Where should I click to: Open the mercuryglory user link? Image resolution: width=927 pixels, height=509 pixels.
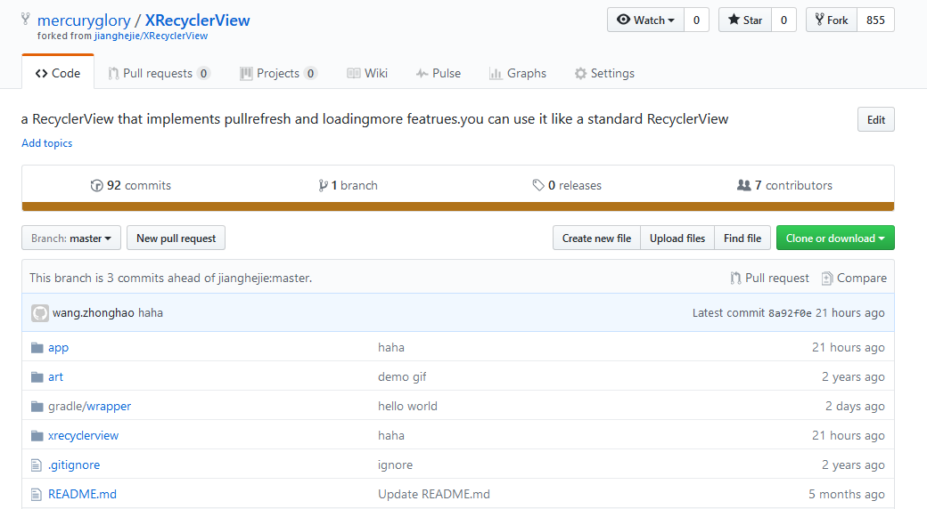pyautogui.click(x=84, y=20)
